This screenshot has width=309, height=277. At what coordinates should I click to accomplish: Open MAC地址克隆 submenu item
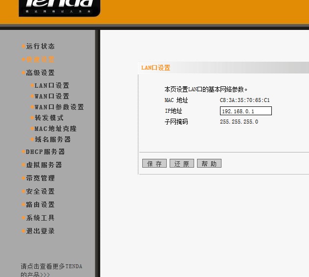click(x=56, y=128)
